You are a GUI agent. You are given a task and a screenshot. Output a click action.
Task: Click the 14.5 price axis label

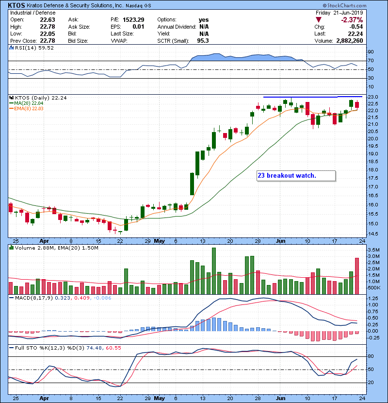click(x=373, y=234)
